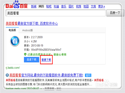Open the 地图 navigation link
This screenshot has height=93, width=125.
pos(86,7)
